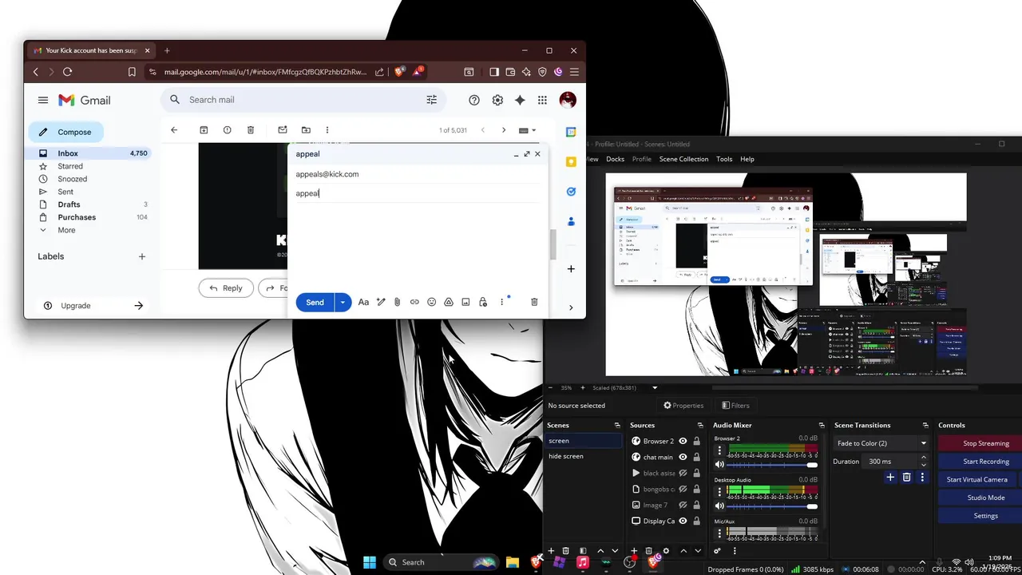Open Gmail search filter options
The image size is (1022, 575).
(x=432, y=100)
